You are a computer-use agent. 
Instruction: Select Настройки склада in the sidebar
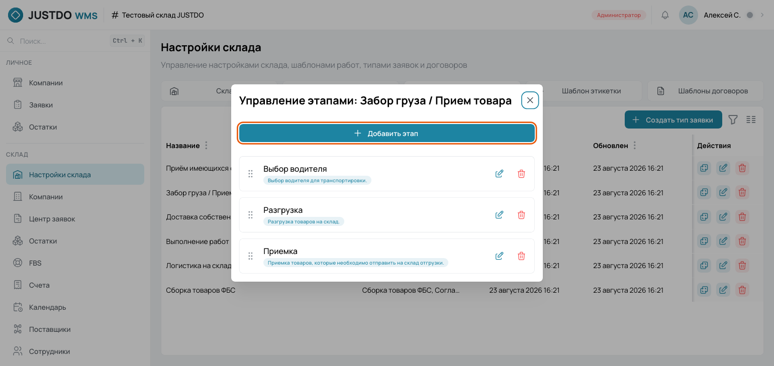coord(75,175)
